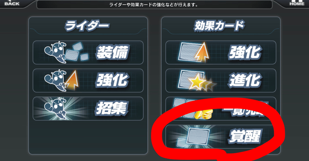Open the effect card 強化 menu

coord(221,52)
